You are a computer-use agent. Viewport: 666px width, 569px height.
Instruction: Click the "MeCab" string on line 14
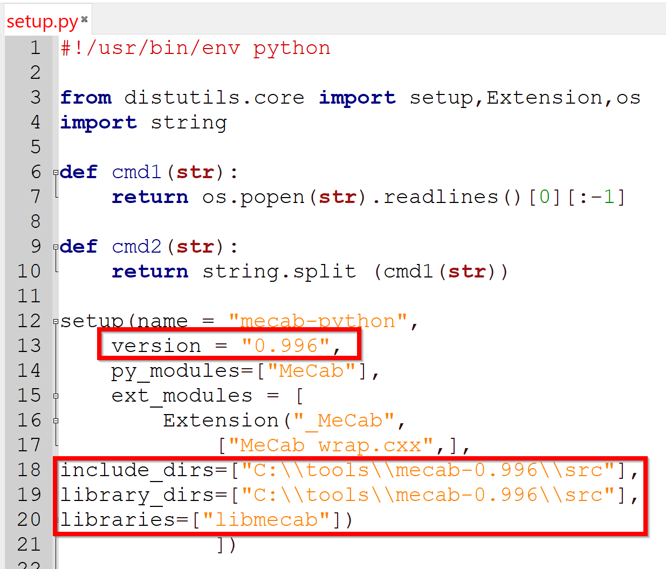coord(311,371)
